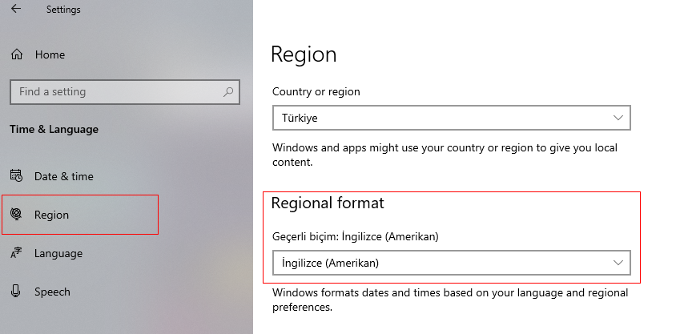Go to Home settings label
676x334 pixels.
pos(50,54)
